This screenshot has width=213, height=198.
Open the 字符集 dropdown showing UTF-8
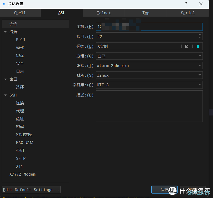(x=149, y=85)
